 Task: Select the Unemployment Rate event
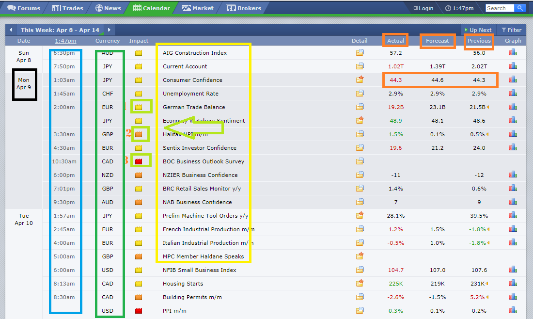tap(190, 94)
